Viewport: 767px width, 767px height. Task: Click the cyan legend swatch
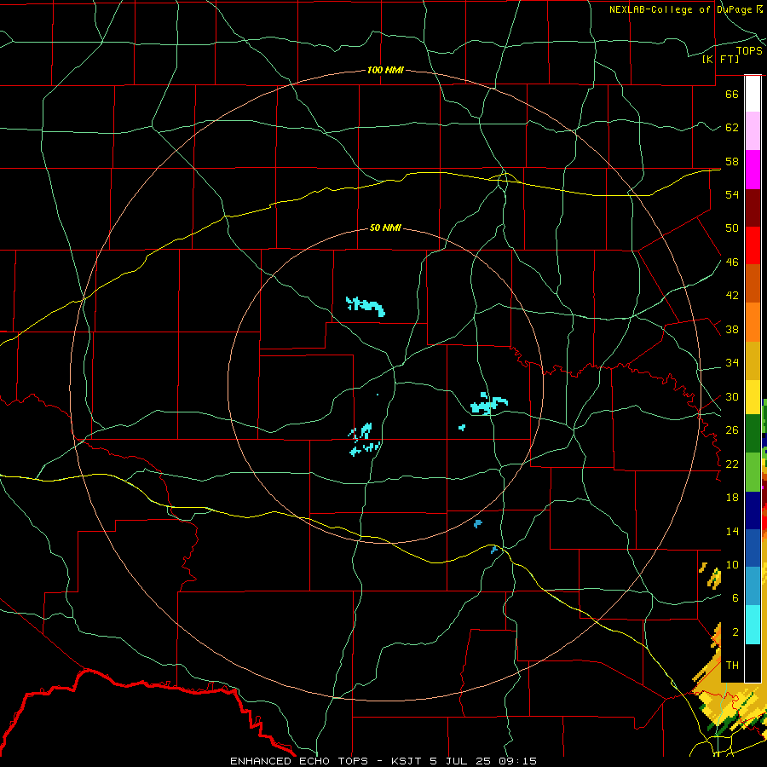click(x=753, y=626)
